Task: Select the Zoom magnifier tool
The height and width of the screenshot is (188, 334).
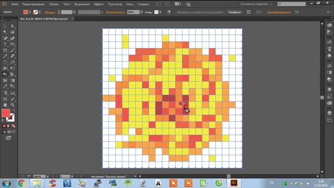Action: [13, 105]
